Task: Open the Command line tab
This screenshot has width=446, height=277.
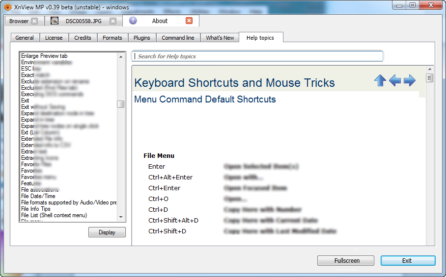Action: [178, 38]
